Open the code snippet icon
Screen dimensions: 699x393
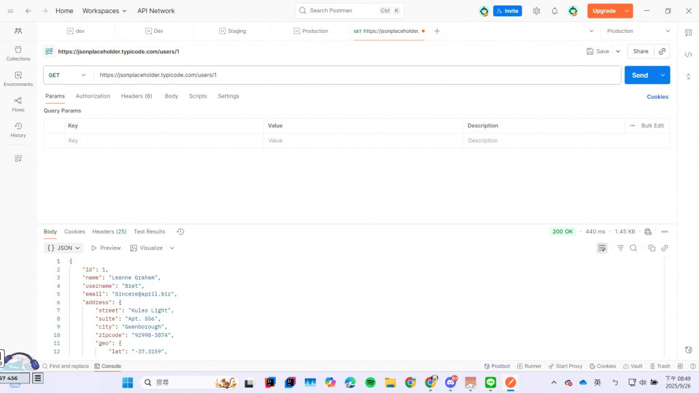click(x=688, y=55)
